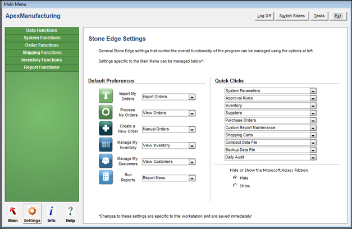
Task: Click the Process My Orders circular arrows icon
Action: tap(106, 112)
